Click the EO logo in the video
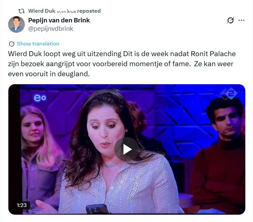This screenshot has width=253, height=222. pos(40,98)
